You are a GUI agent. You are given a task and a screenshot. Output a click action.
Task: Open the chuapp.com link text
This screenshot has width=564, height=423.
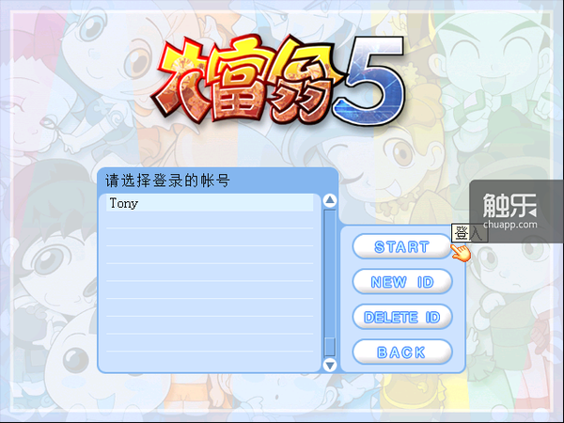[x=510, y=225]
